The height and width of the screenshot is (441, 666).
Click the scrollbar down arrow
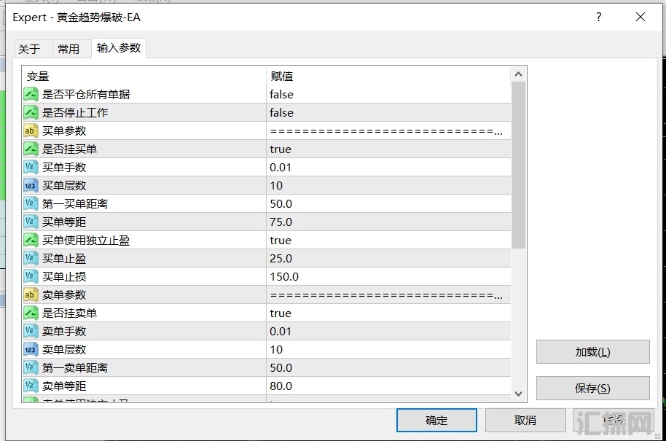[x=518, y=393]
